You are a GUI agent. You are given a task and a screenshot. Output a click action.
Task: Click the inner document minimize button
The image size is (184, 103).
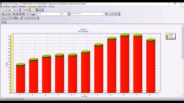point(178,7)
